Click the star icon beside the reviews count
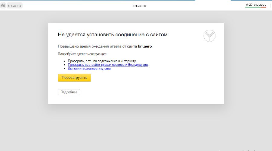The image size is (272, 151). tap(247, 5)
